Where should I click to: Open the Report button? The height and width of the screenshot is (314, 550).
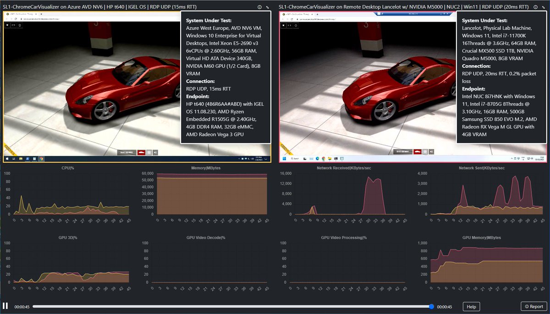click(x=534, y=307)
